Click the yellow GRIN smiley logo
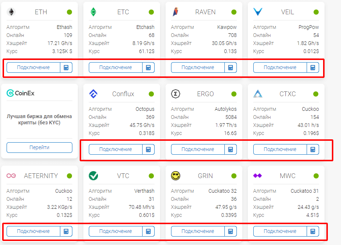 click(x=175, y=176)
